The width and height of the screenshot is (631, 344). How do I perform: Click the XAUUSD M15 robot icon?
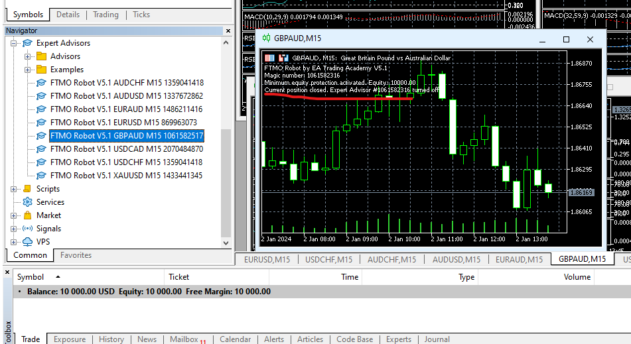click(41, 176)
